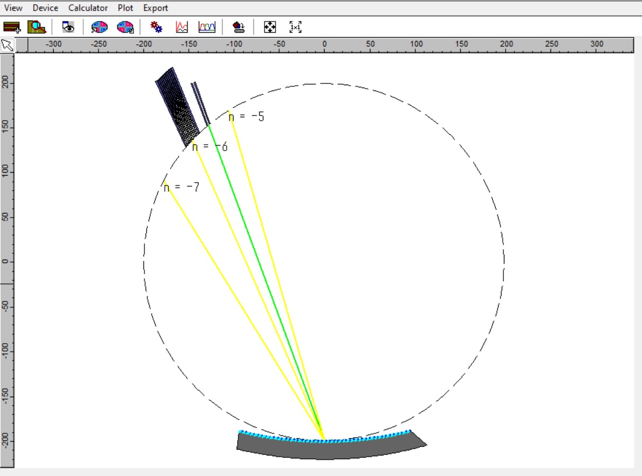
Task: Click the fit-to-window arrows icon
Action: [x=270, y=27]
